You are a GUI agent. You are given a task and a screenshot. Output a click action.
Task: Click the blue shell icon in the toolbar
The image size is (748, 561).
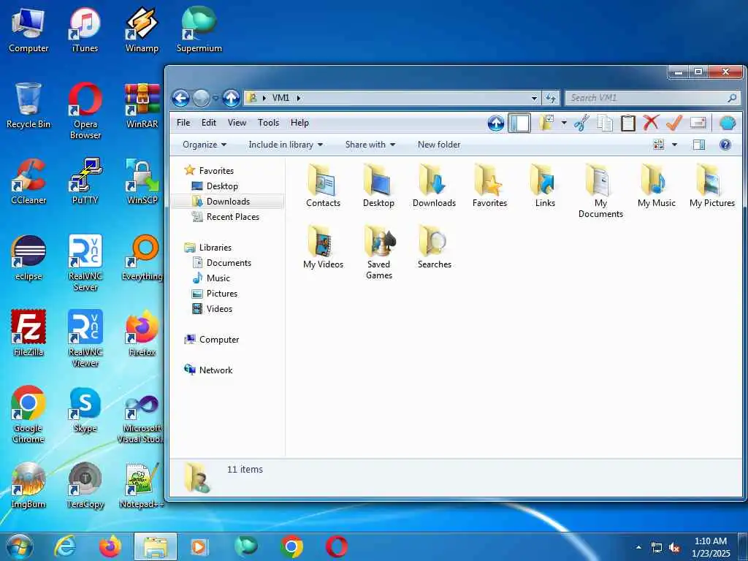pyautogui.click(x=728, y=123)
